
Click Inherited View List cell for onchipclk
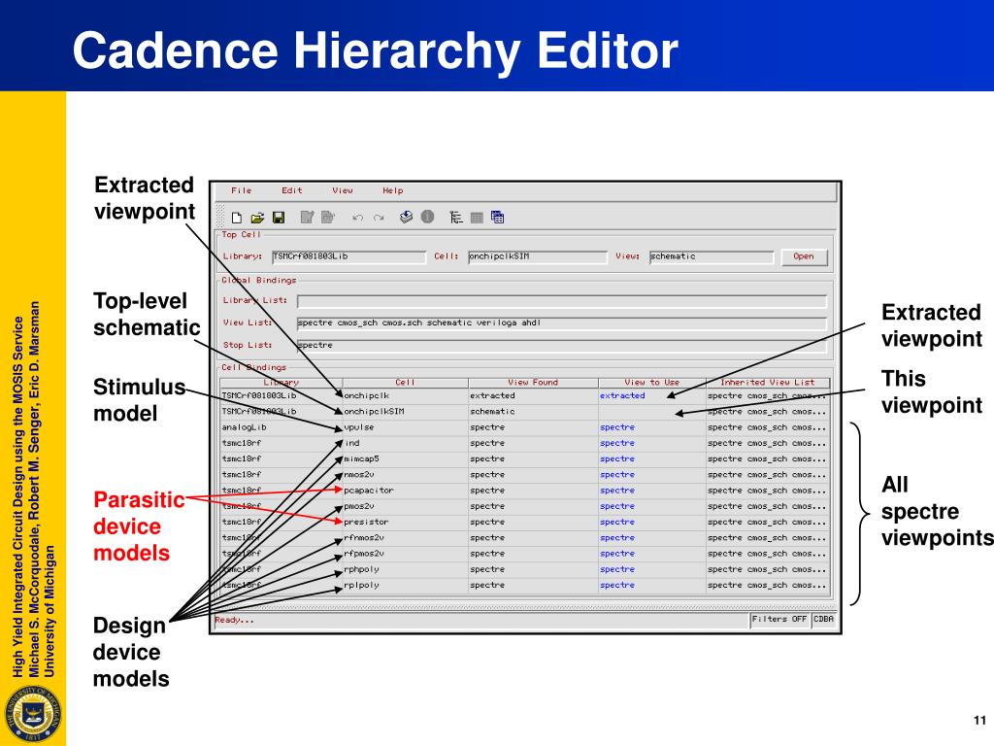[767, 395]
